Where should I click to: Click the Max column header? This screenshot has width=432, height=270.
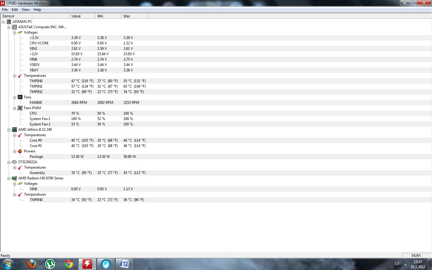[x=134, y=16]
